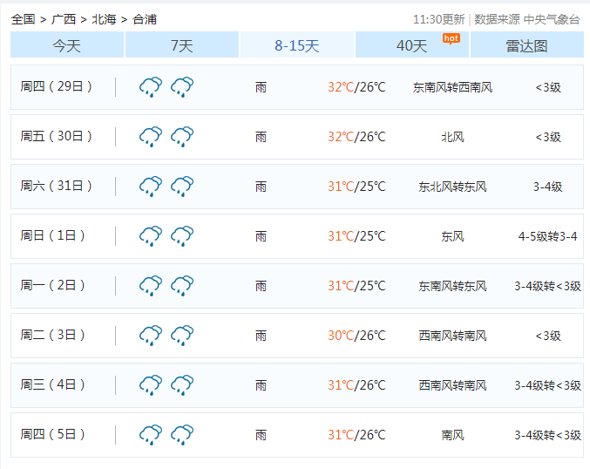
Task: Click the second rain icon for 周二(3日)
Action: 182,336
